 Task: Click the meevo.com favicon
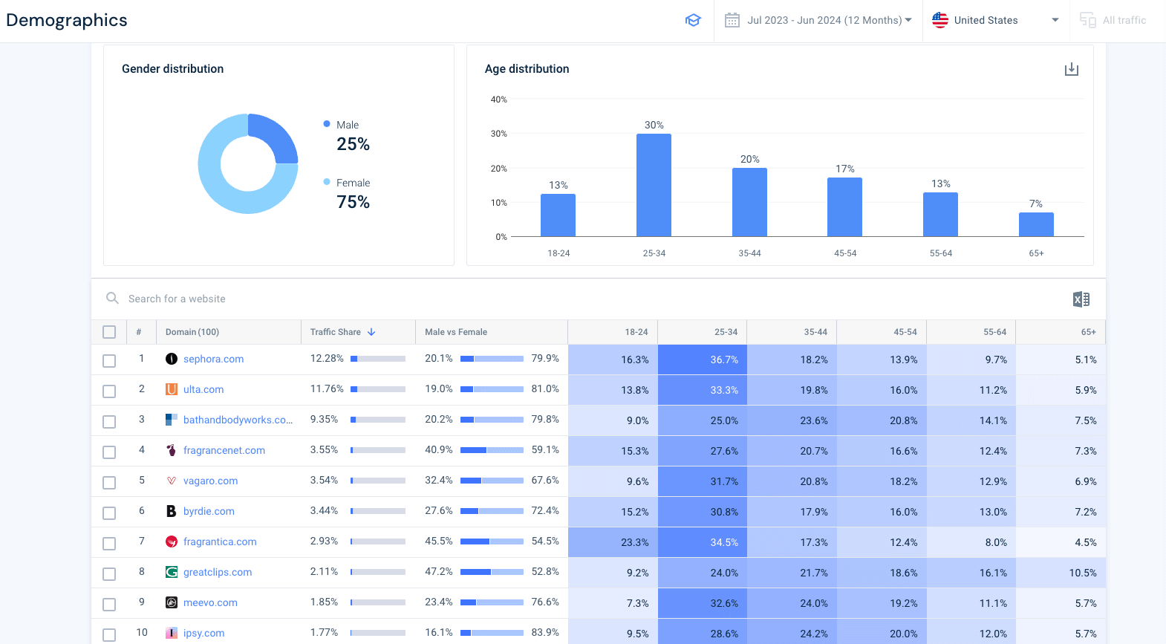[172, 602]
